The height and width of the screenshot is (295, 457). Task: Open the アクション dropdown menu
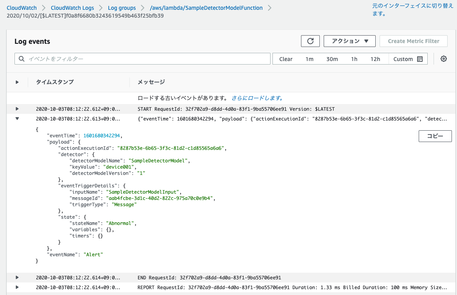[x=349, y=41]
